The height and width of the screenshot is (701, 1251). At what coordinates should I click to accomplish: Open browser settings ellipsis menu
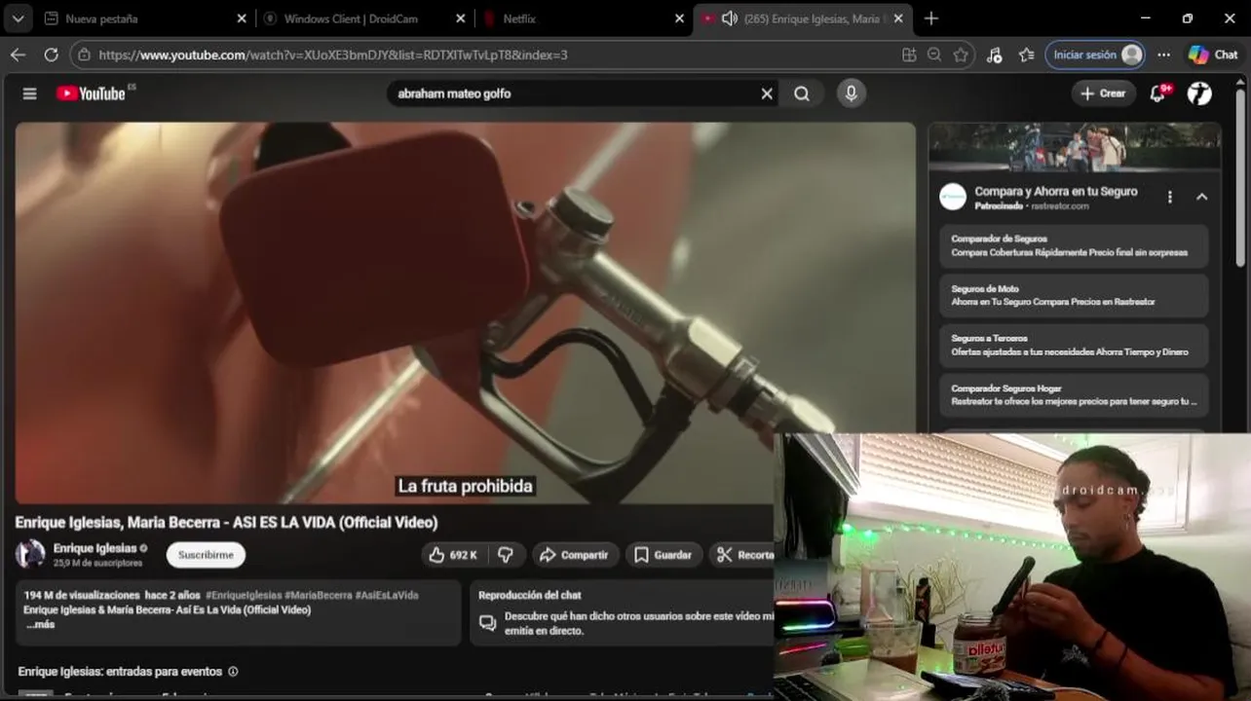(1163, 55)
